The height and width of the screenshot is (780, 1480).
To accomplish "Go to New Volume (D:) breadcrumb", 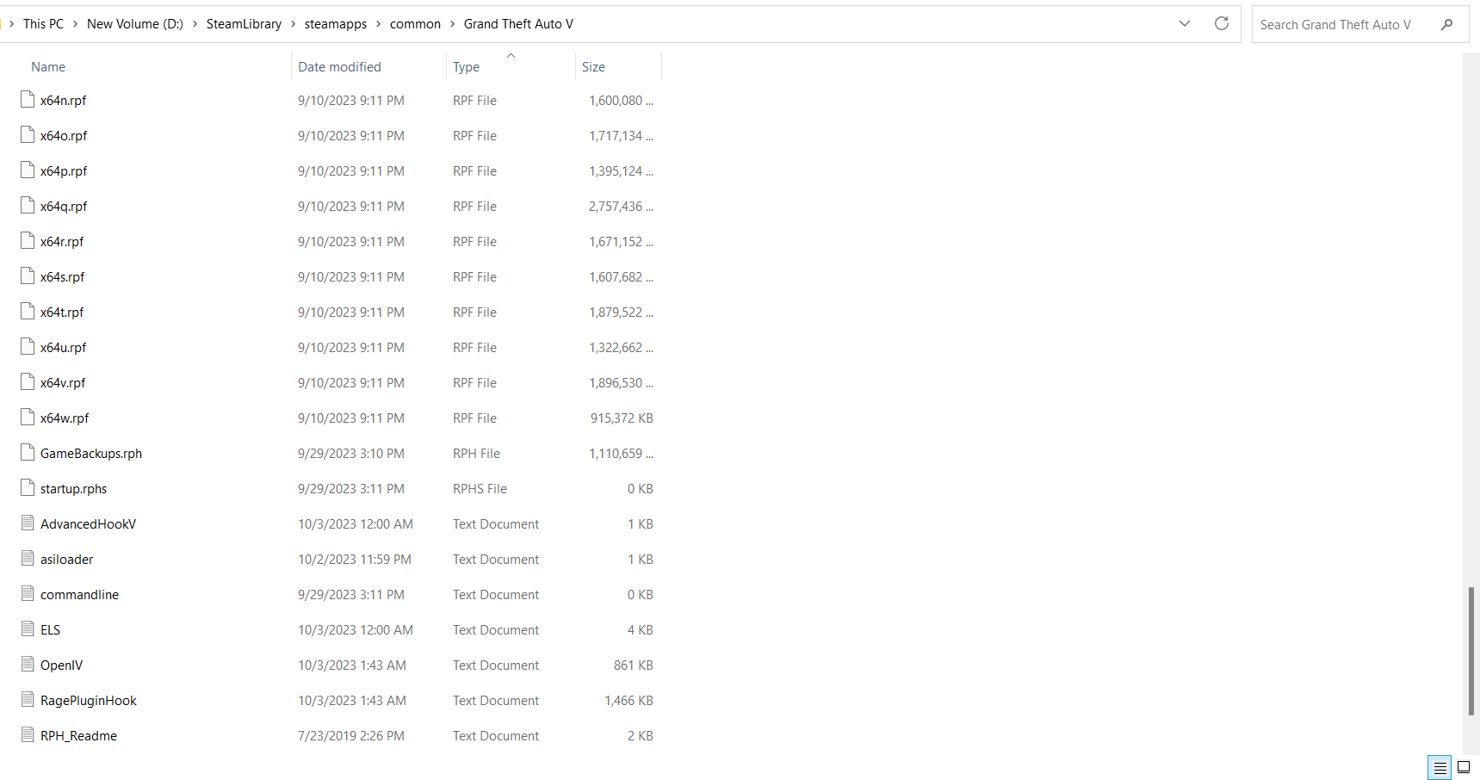I will (x=135, y=24).
